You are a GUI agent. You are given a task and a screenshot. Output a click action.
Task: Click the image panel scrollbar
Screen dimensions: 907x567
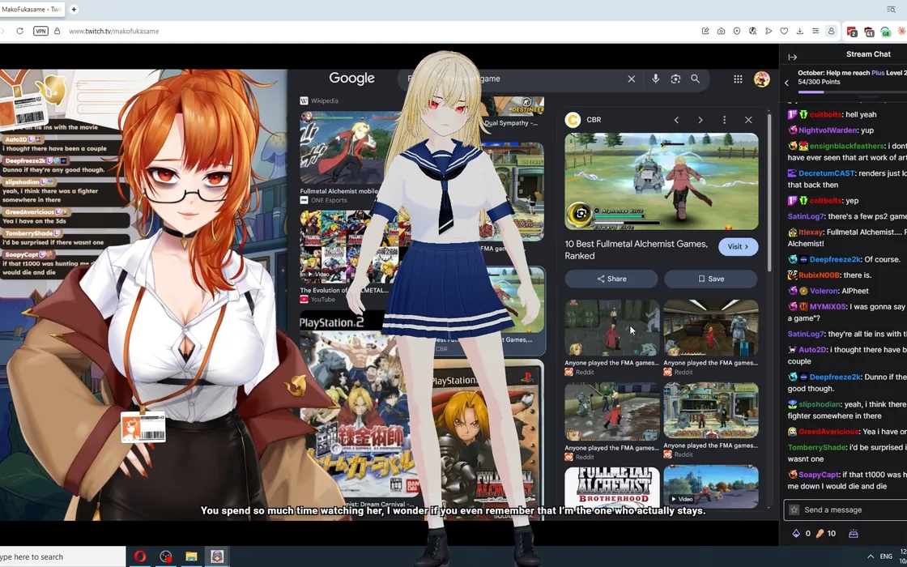click(x=769, y=194)
